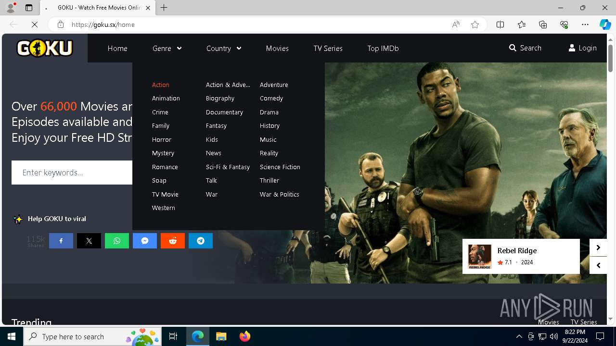Add page to favorites star
Image resolution: width=616 pixels, height=346 pixels.
tap(475, 25)
